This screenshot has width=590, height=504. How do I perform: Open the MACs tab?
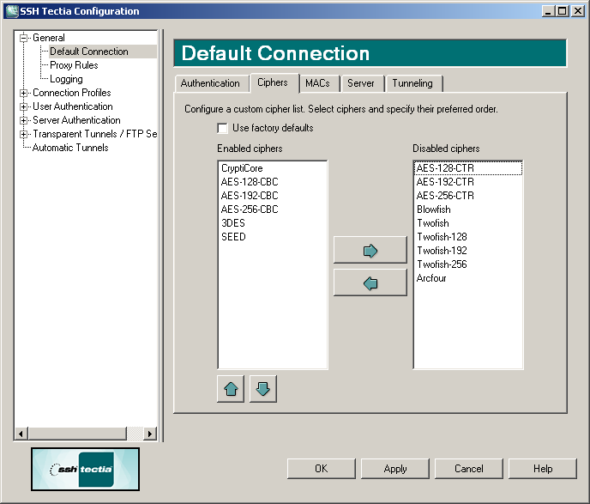(317, 83)
